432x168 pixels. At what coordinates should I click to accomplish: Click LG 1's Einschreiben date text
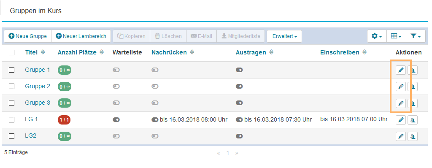coord(354,119)
